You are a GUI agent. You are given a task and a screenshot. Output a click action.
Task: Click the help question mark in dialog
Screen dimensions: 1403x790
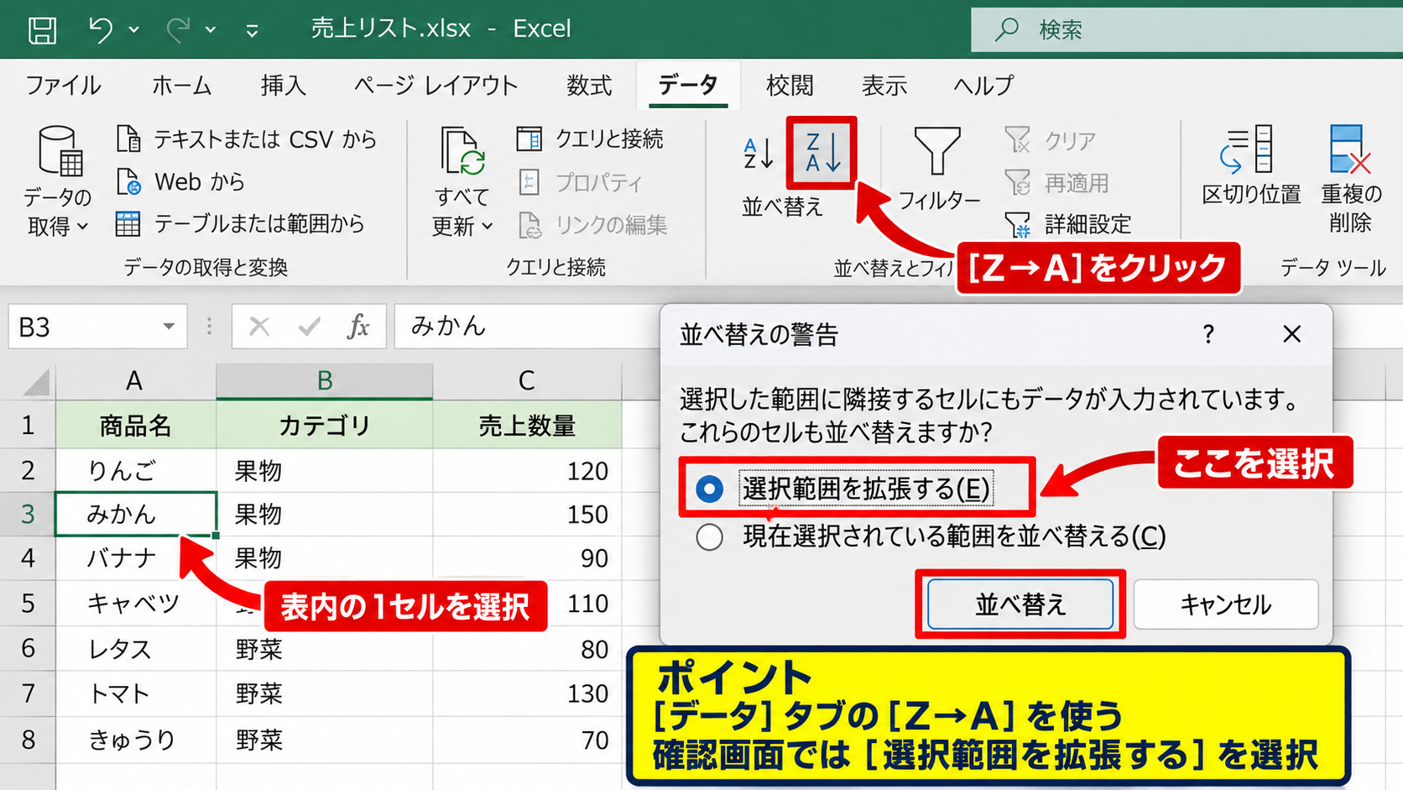(x=1208, y=335)
